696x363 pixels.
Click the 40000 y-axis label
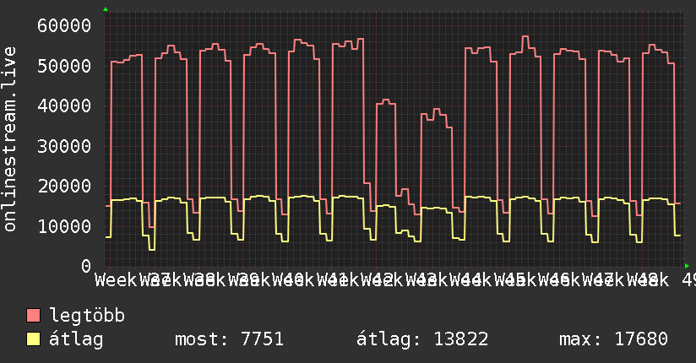(64, 106)
